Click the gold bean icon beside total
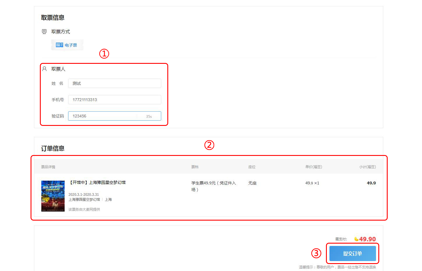The width and height of the screenshot is (422, 271). [x=356, y=239]
